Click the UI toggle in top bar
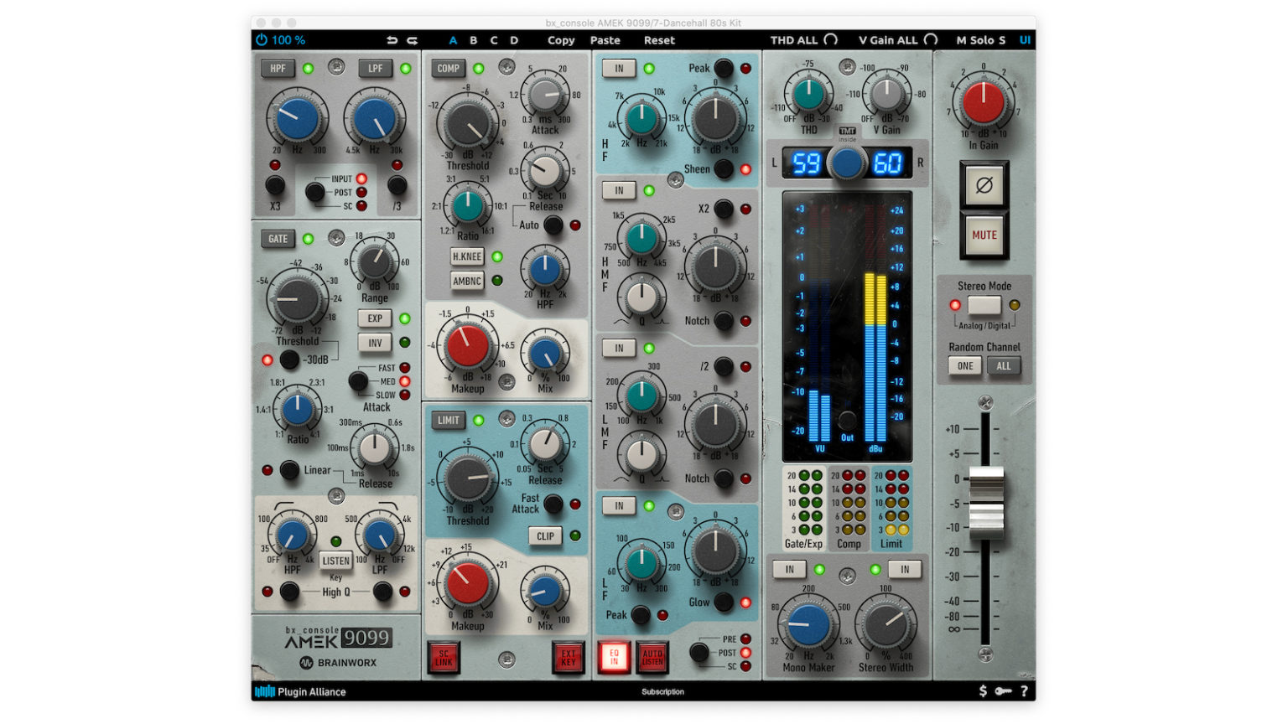This screenshot has height=724, width=1288. click(x=1024, y=39)
